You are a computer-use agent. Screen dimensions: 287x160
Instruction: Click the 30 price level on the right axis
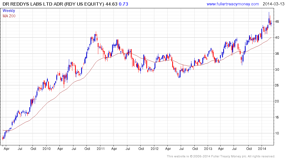278,70
